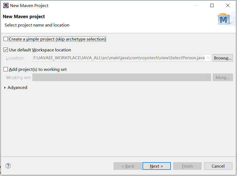Uncheck Use default Workspace location
This screenshot has width=237, height=176.
[6, 50]
